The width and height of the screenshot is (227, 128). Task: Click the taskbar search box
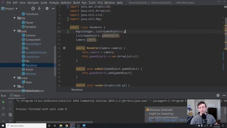(26, 126)
